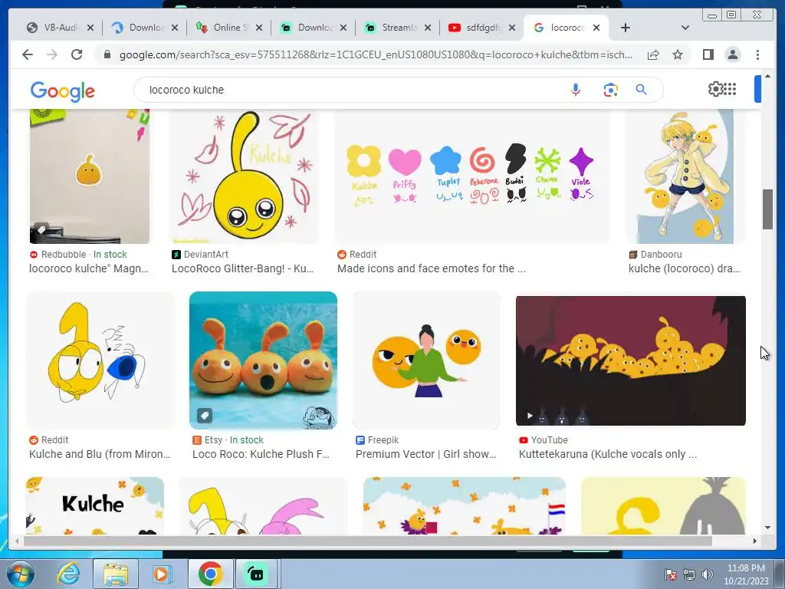Open Redbubble kulche magnet image
Image resolution: width=785 pixels, height=589 pixels.
[x=90, y=176]
